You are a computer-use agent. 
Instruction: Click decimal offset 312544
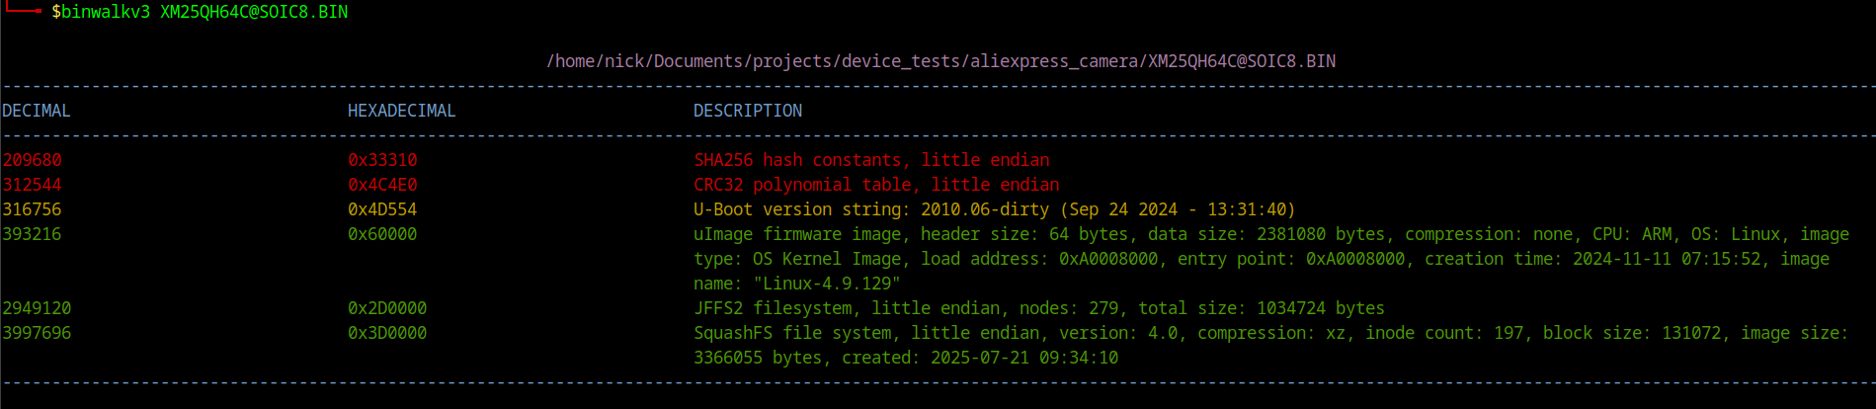pyautogui.click(x=32, y=185)
